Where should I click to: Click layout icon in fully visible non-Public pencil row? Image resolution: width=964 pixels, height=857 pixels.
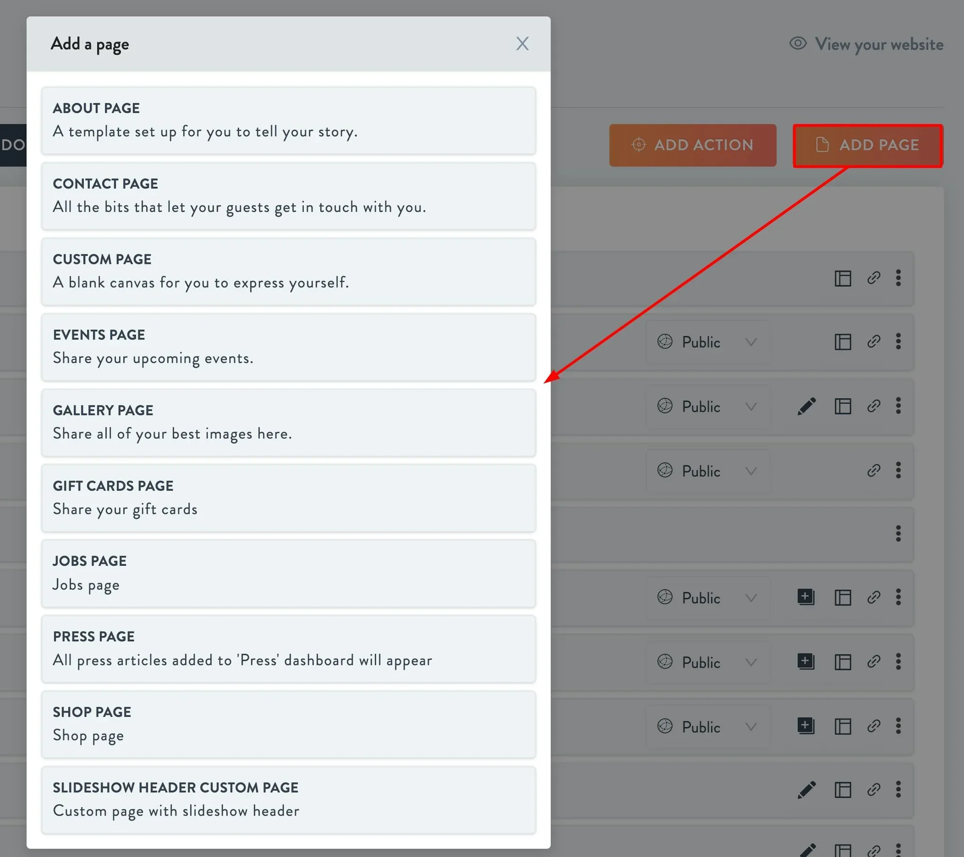pyautogui.click(x=843, y=790)
